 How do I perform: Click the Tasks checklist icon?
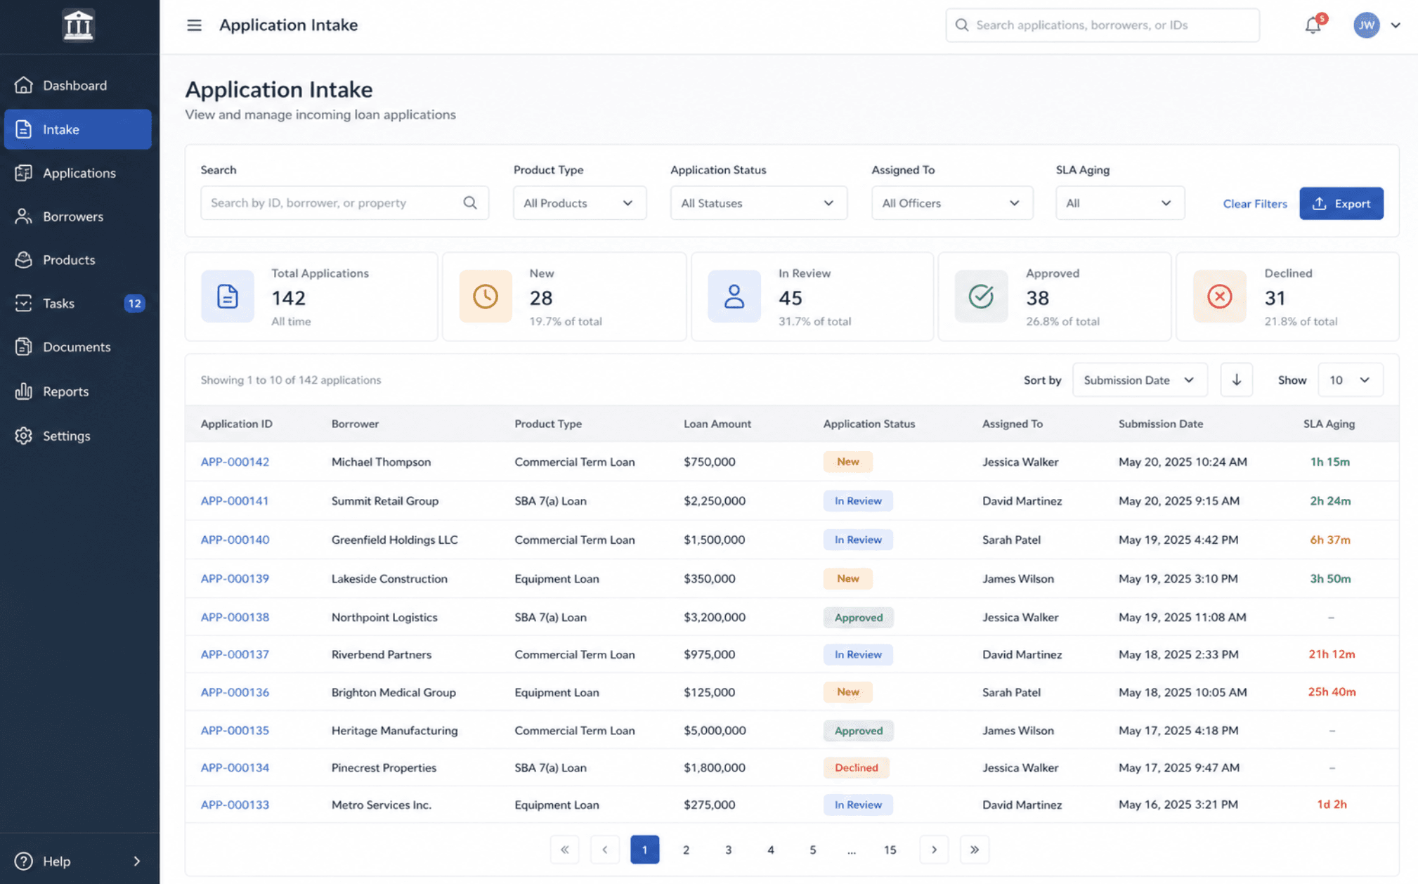pyautogui.click(x=24, y=304)
